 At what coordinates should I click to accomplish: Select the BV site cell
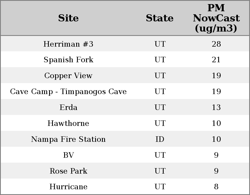[68, 155]
